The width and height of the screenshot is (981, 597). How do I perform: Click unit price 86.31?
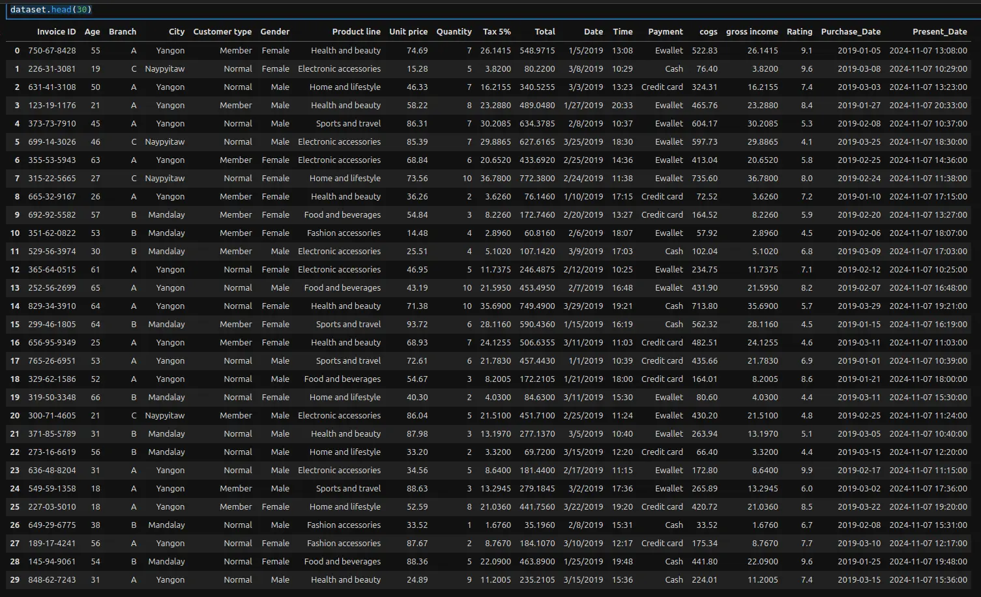pos(417,123)
